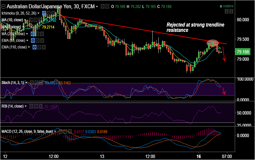The image size is (255, 160).
Task: Hide the Ichimoku indicator with eye icon
Action: (44, 13)
